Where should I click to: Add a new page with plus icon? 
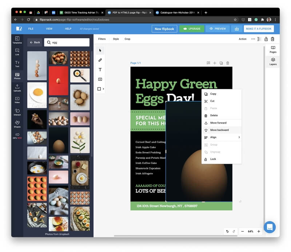click(x=215, y=63)
